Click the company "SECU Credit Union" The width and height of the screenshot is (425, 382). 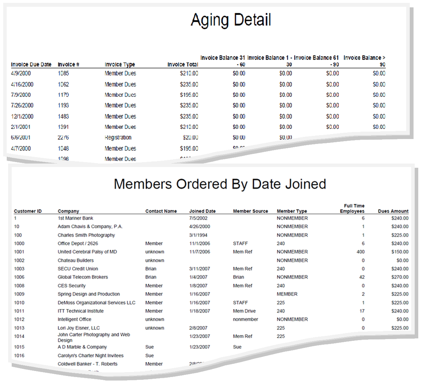coord(78,269)
